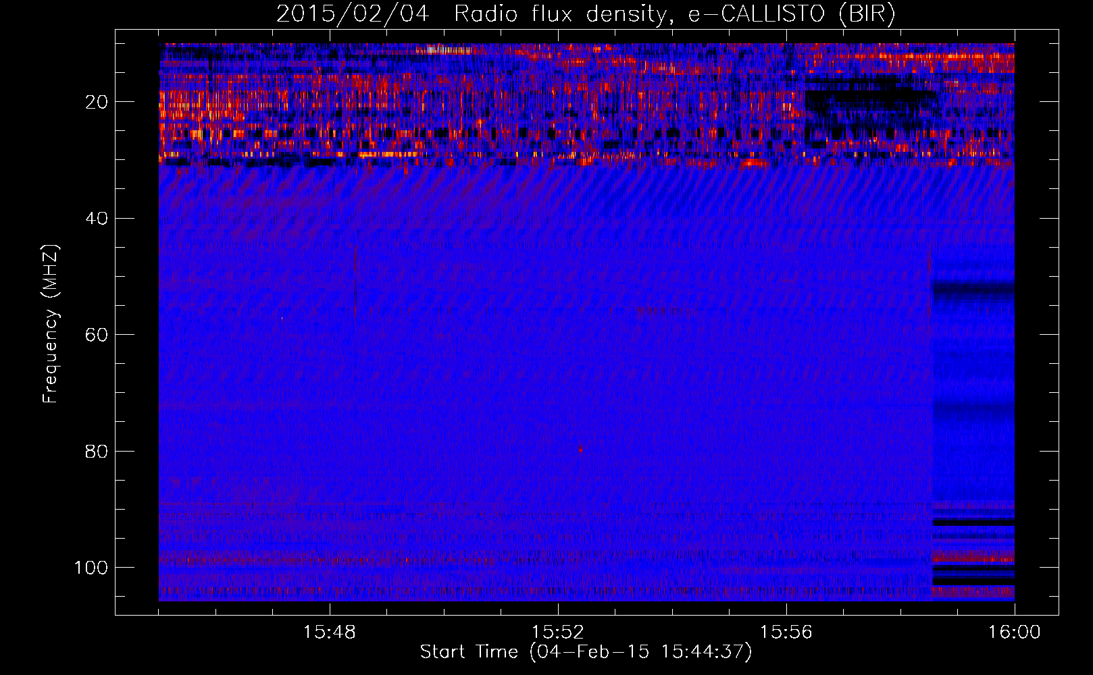Screen dimensions: 1093x675
Task: Click the 100 MHz frequency tick label
Action: [91, 568]
